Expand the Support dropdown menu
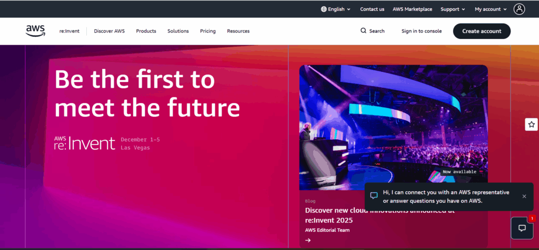Screen dimensions: 539x250 click(x=453, y=9)
